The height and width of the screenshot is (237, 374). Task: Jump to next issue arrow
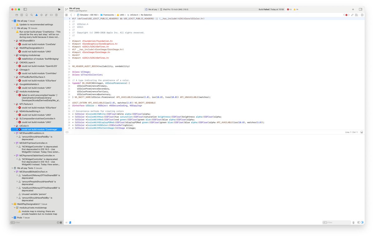click(349, 15)
